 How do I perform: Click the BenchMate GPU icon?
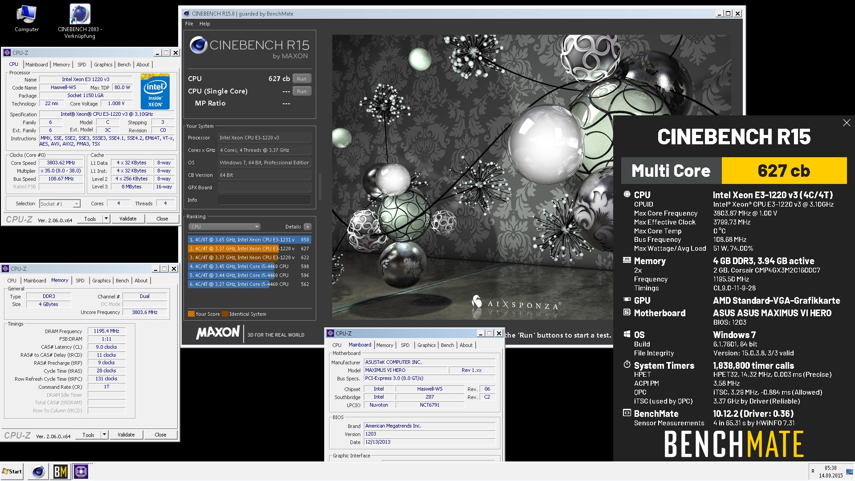click(x=627, y=300)
